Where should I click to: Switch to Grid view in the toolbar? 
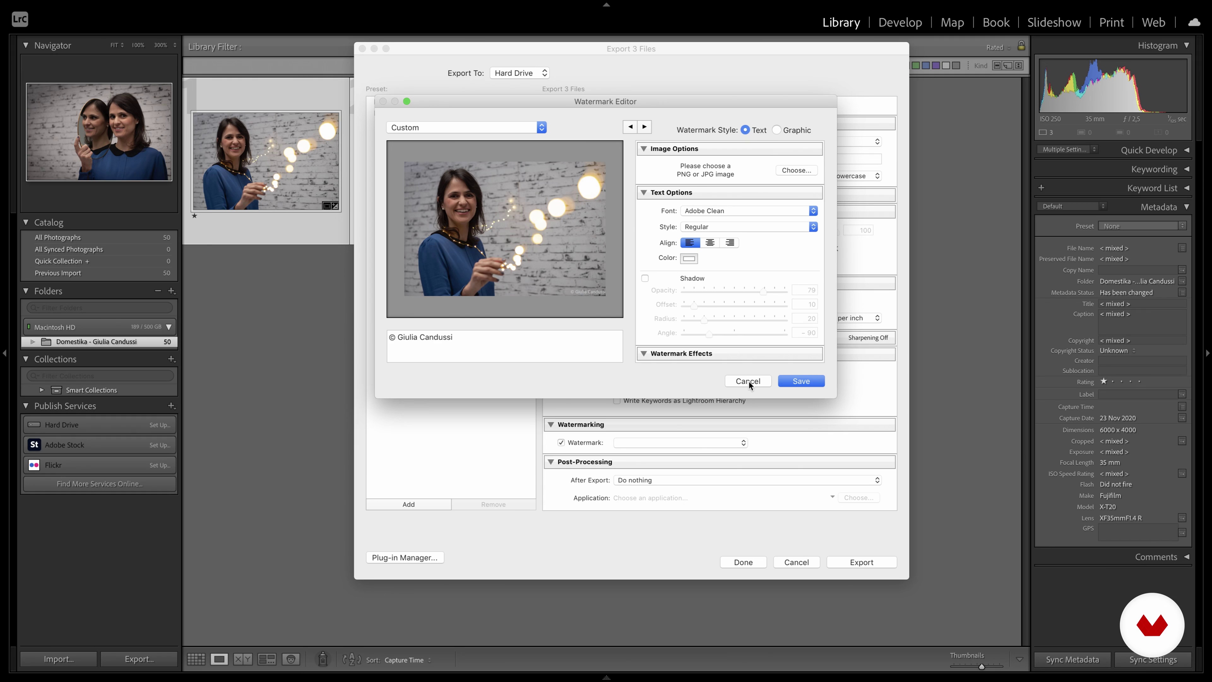pos(196,659)
